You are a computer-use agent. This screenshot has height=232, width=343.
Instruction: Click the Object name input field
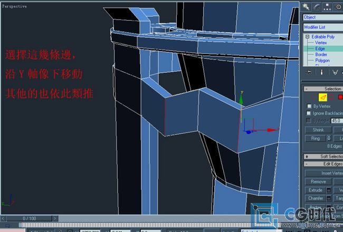tap(323, 17)
